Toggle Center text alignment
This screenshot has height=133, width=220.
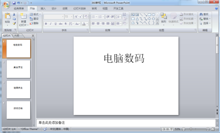tap(98, 23)
